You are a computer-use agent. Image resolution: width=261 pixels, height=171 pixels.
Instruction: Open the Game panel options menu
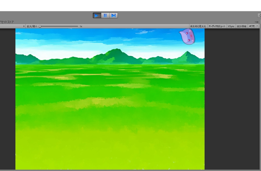point(257,22)
